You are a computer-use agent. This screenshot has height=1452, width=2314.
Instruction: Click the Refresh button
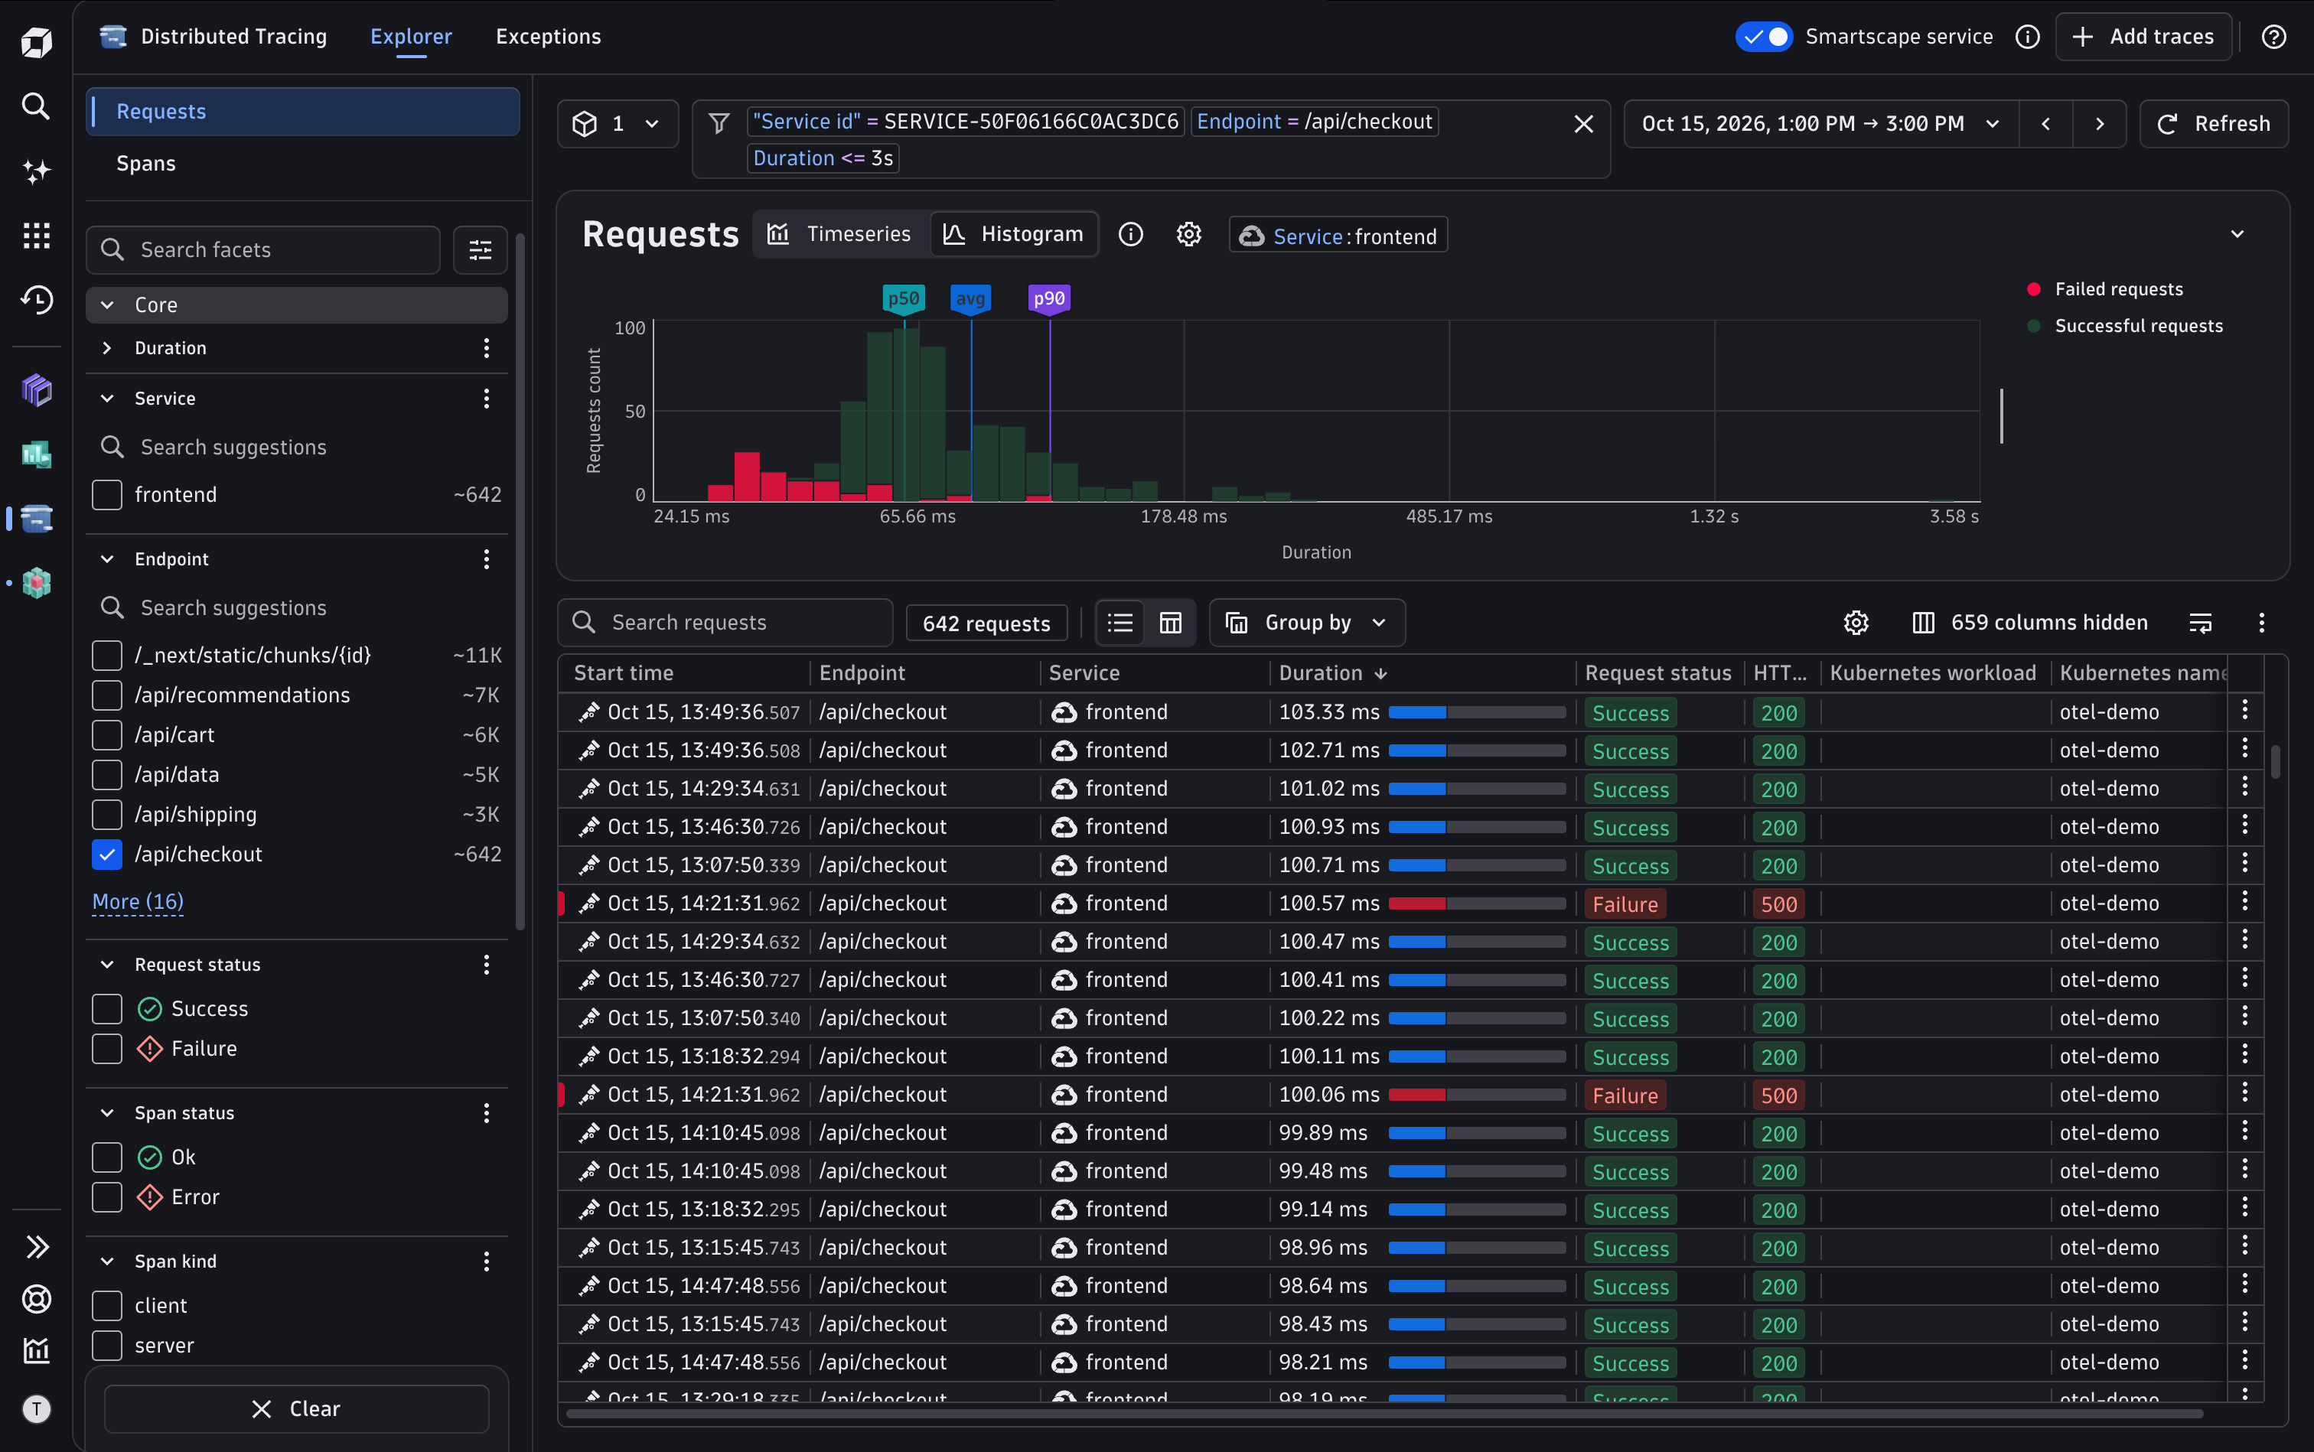(2213, 124)
